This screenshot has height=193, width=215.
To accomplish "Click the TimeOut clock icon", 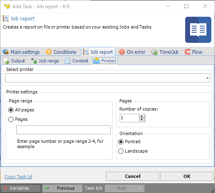I will (155, 52).
